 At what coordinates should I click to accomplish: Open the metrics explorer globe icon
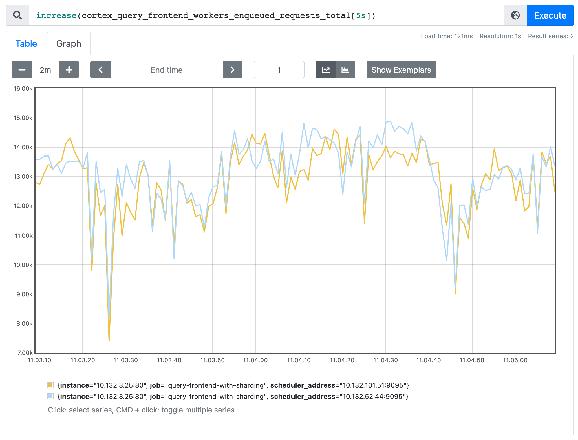tap(515, 15)
